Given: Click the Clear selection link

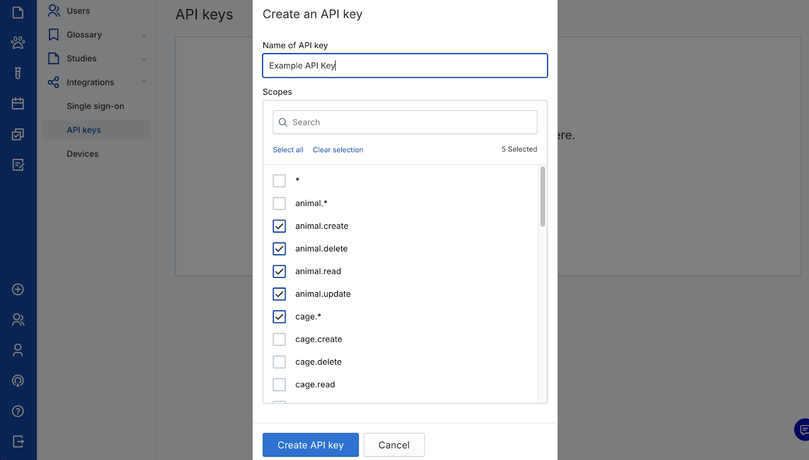Looking at the screenshot, I should [338, 150].
